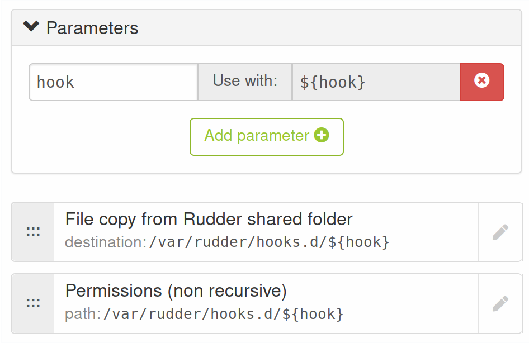
Task: Grab the Permissions method drag handle
Action: (x=33, y=303)
